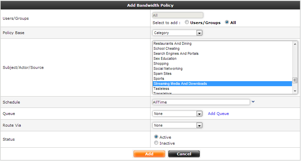Click the Add button
Viewport: 301px width, 161px height.
click(149, 154)
